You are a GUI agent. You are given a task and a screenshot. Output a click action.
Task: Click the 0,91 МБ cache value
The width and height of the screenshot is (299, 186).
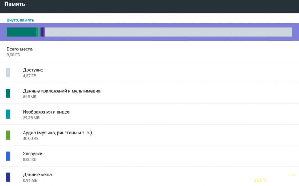click(x=30, y=180)
